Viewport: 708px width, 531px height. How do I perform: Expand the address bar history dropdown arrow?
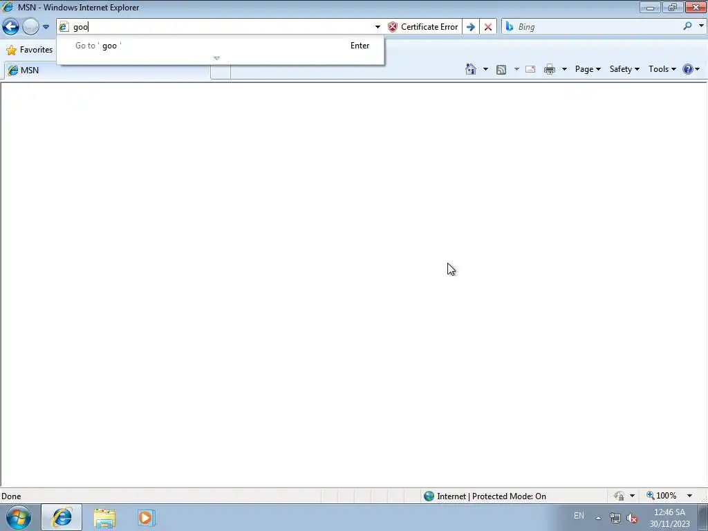[x=378, y=27]
